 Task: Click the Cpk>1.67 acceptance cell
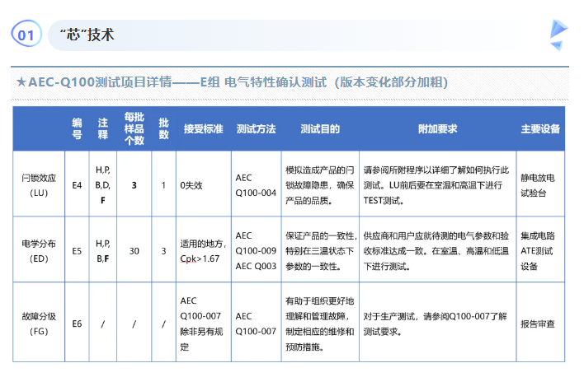coord(203,251)
